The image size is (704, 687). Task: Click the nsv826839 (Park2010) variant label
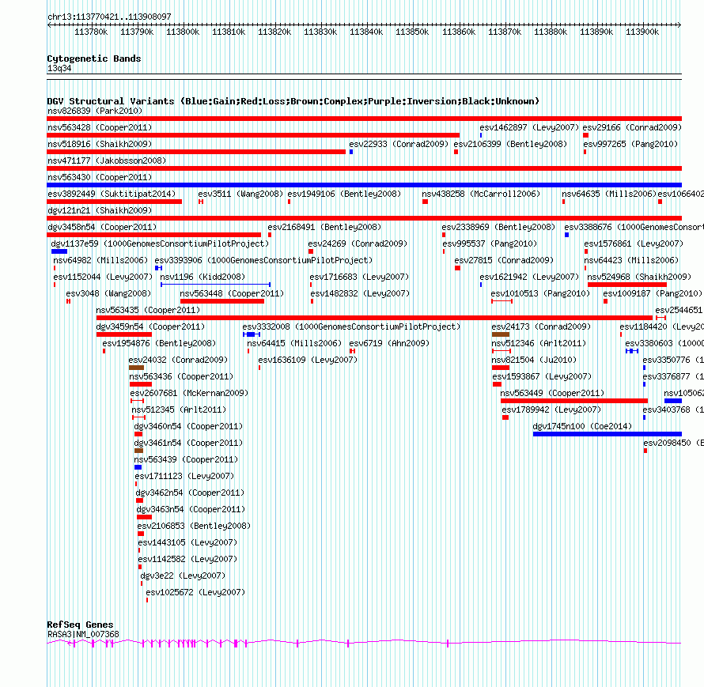point(95,111)
